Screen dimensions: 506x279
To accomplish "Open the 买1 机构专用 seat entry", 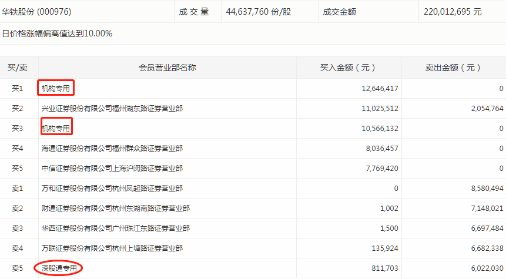I will pos(55,89).
